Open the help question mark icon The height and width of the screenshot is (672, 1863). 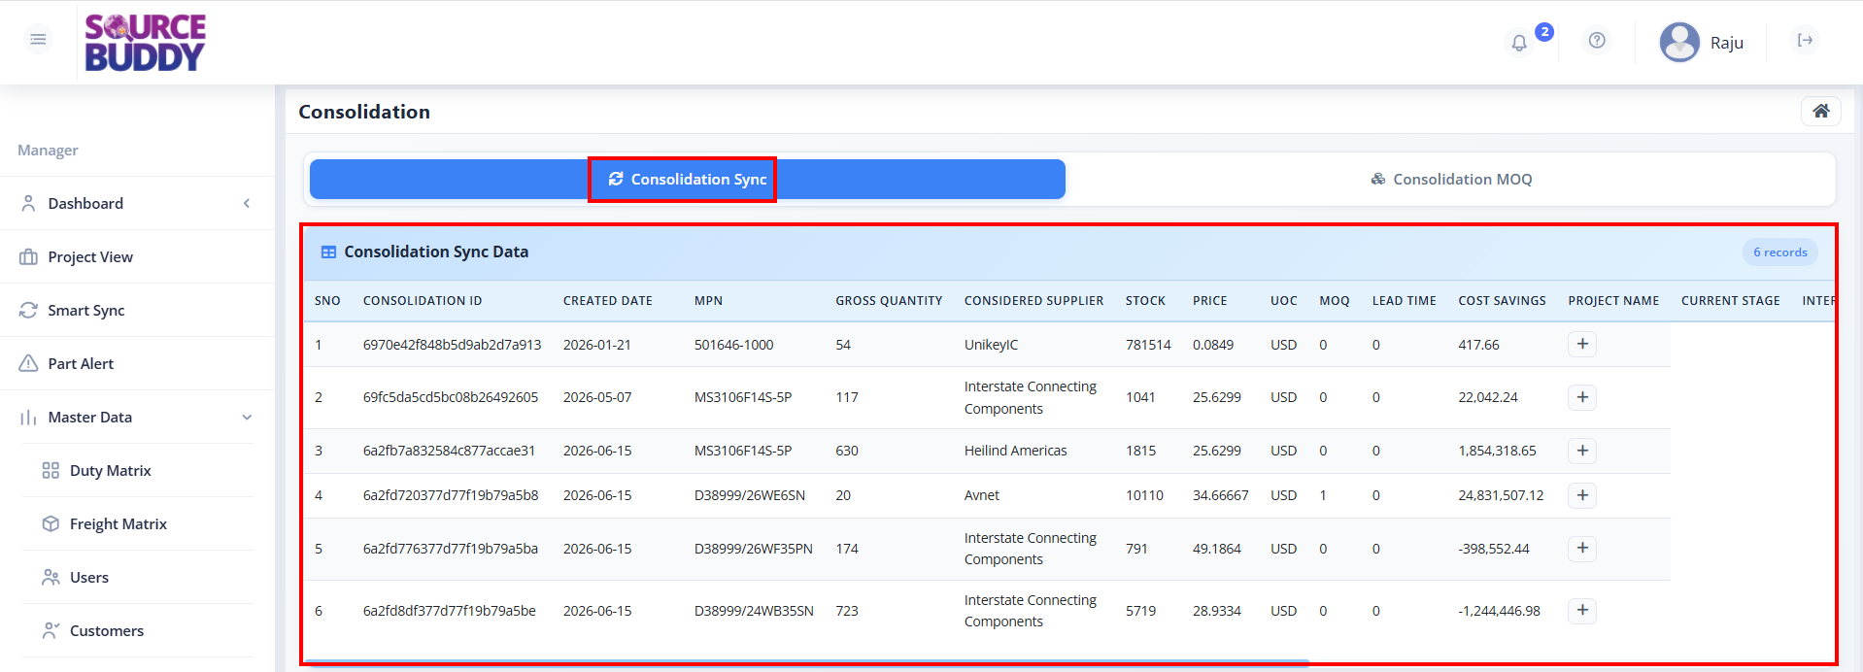pyautogui.click(x=1597, y=40)
